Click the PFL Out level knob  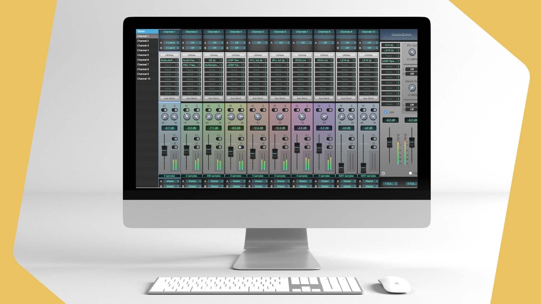(412, 52)
